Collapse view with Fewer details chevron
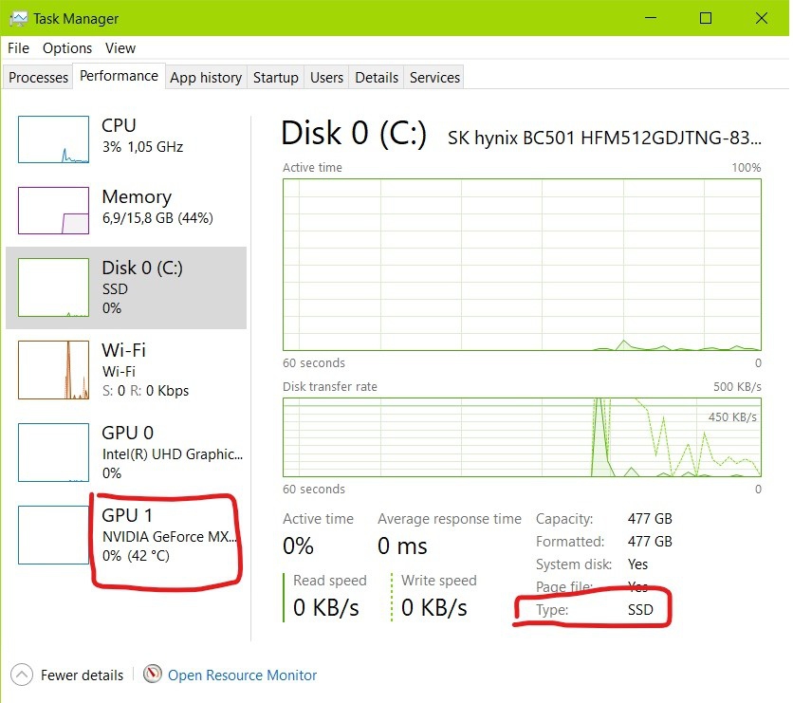This screenshot has width=793, height=703. point(22,675)
